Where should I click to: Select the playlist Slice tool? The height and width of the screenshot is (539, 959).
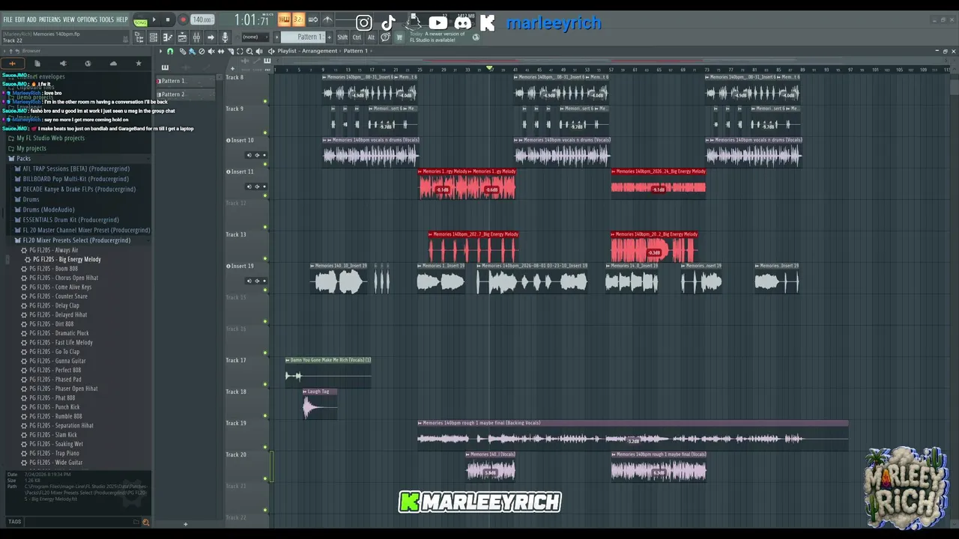[x=231, y=51]
